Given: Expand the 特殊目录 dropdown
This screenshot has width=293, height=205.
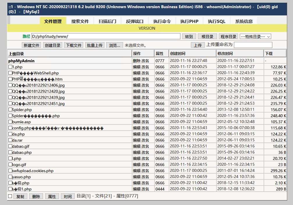Looking at the screenshot, I should (255, 37).
